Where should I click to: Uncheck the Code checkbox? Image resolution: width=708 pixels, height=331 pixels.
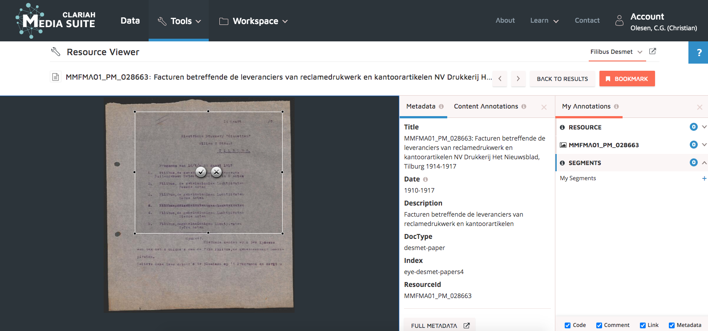pos(567,325)
